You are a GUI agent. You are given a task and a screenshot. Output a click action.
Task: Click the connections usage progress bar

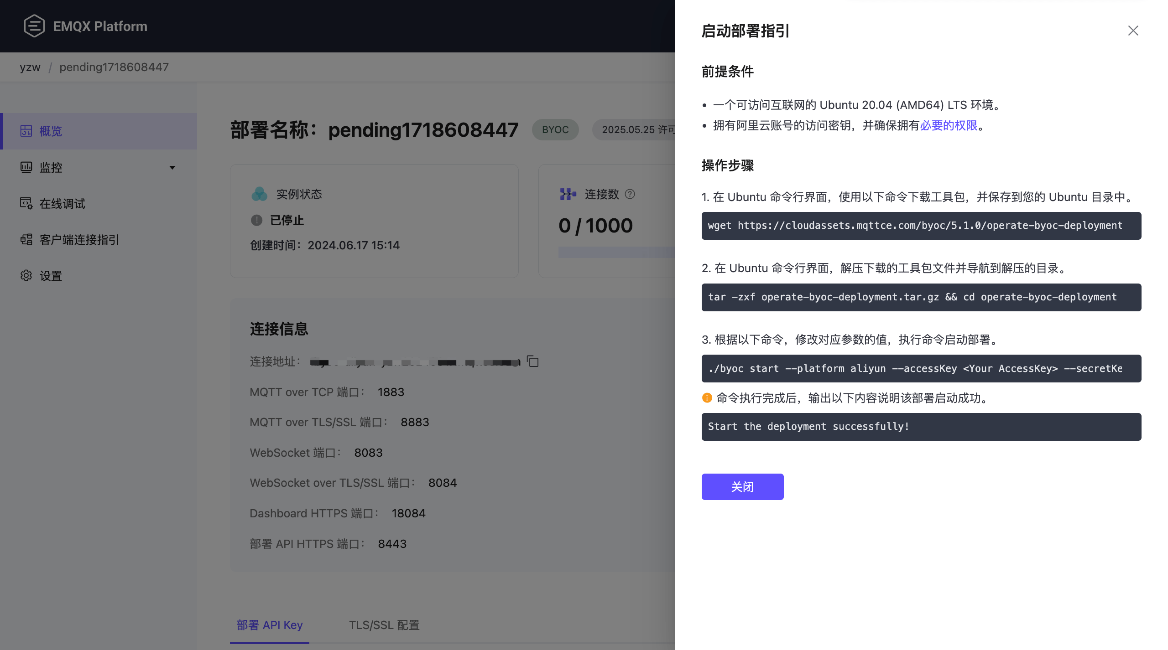[616, 252]
